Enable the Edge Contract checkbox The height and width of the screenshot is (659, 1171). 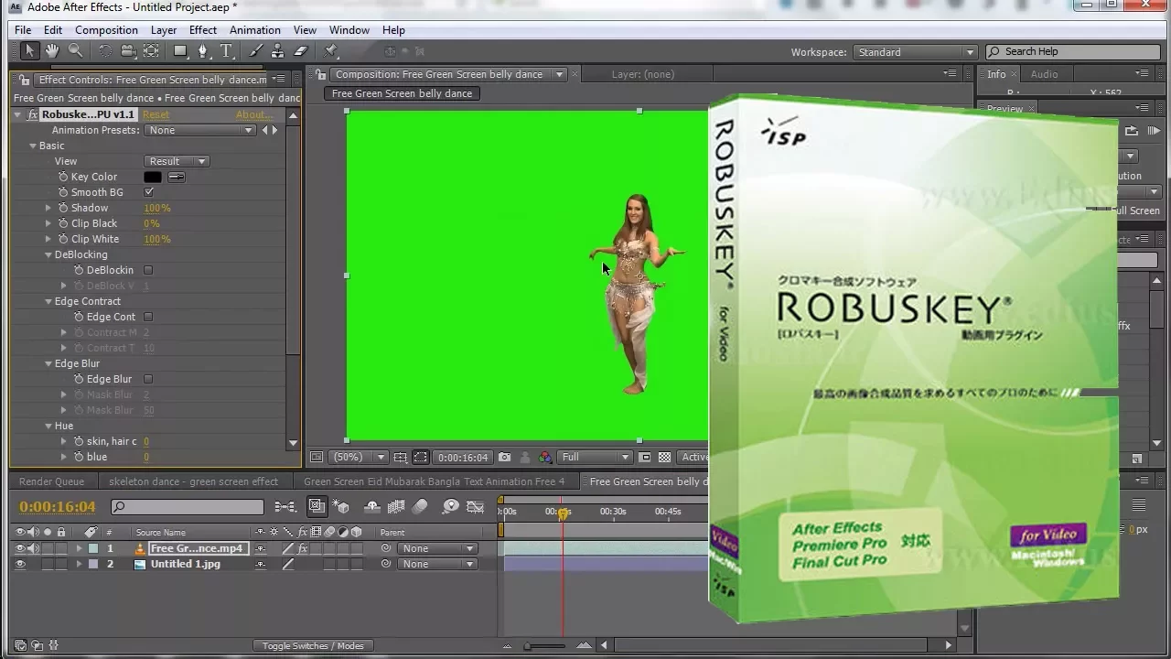(x=148, y=317)
